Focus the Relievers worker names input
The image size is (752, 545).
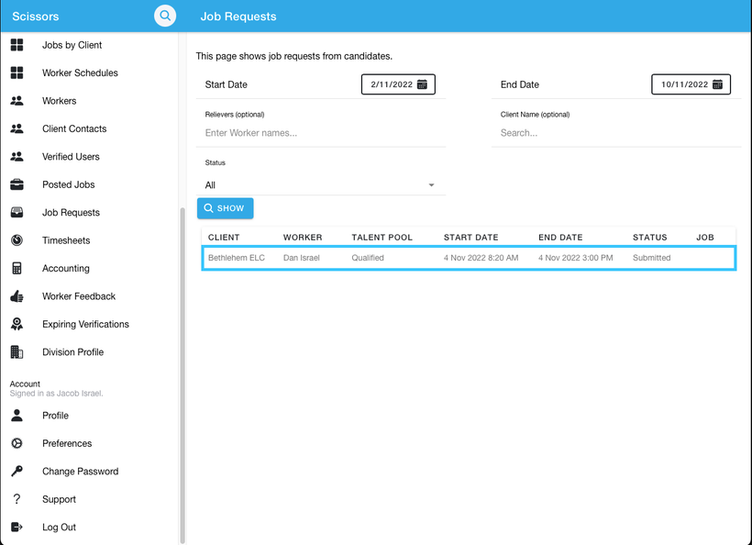321,133
